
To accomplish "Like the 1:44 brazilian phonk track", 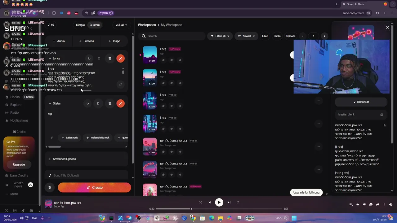I will click(x=163, y=152).
